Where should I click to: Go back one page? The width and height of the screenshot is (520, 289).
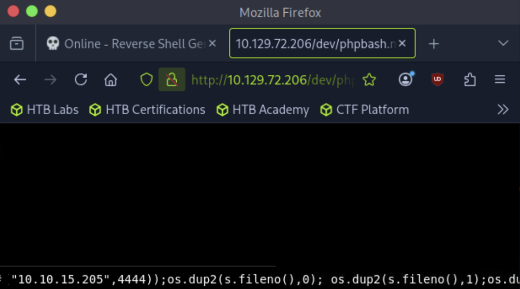20,80
